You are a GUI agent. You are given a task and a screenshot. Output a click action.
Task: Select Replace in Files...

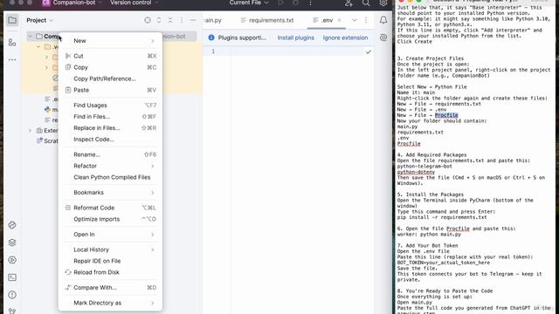point(110,128)
